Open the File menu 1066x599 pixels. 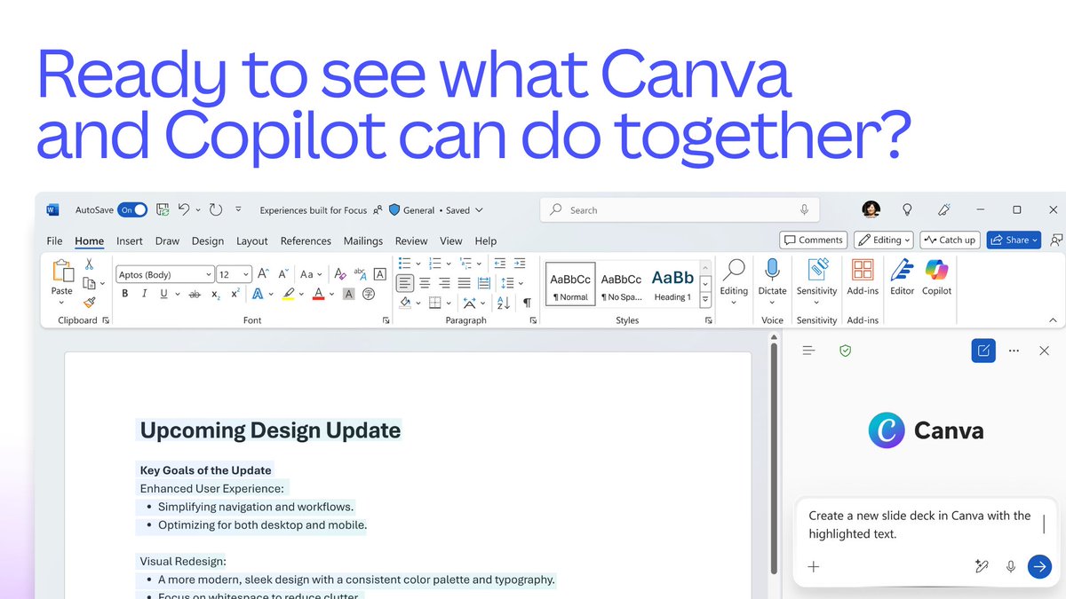54,240
